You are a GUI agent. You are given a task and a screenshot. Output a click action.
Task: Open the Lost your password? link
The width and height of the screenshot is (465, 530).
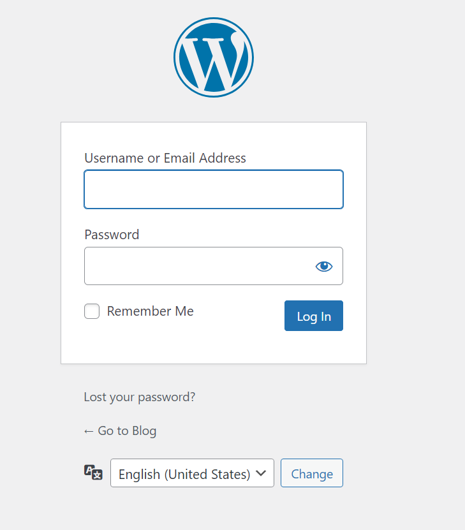tap(140, 397)
